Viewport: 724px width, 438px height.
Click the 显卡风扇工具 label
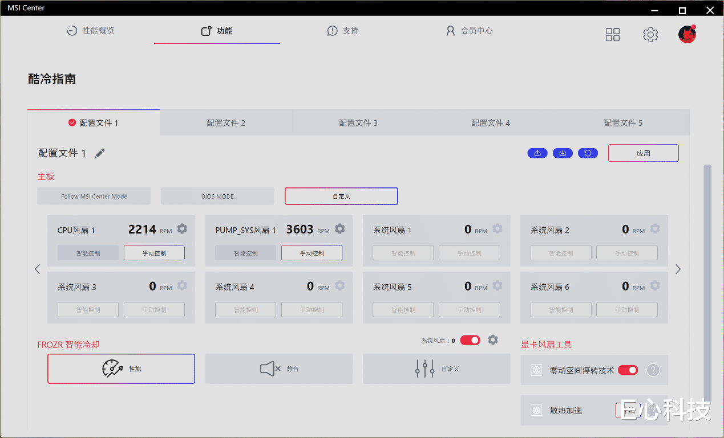point(547,345)
